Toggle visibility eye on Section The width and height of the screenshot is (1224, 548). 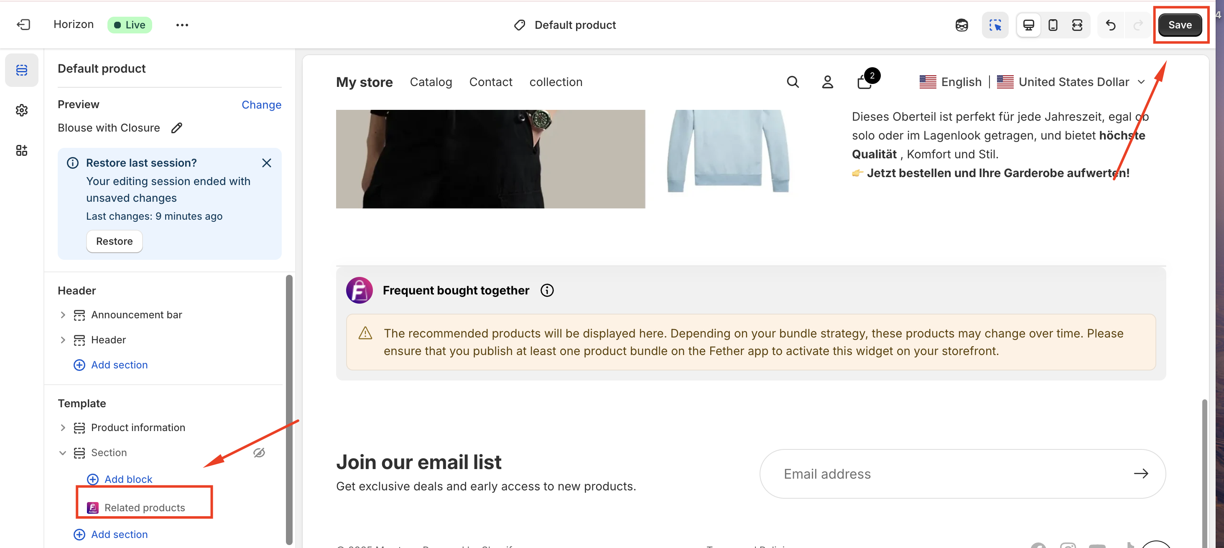[x=259, y=452]
